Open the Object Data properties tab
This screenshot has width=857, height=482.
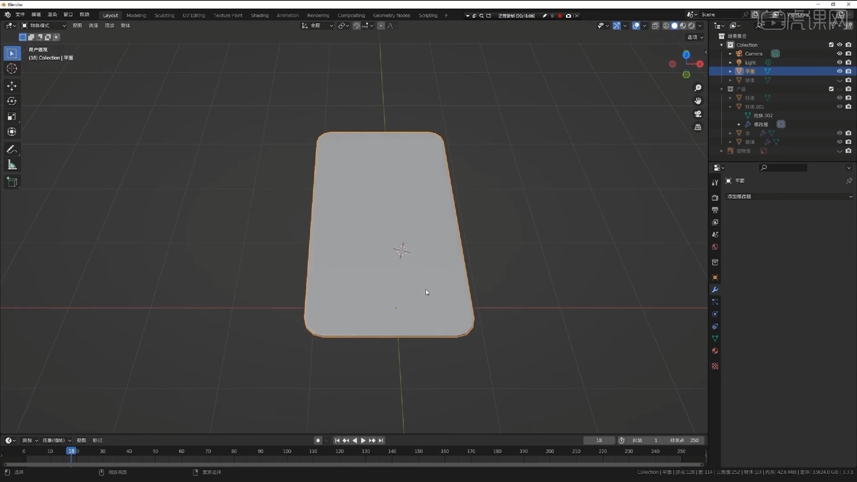coord(715,339)
